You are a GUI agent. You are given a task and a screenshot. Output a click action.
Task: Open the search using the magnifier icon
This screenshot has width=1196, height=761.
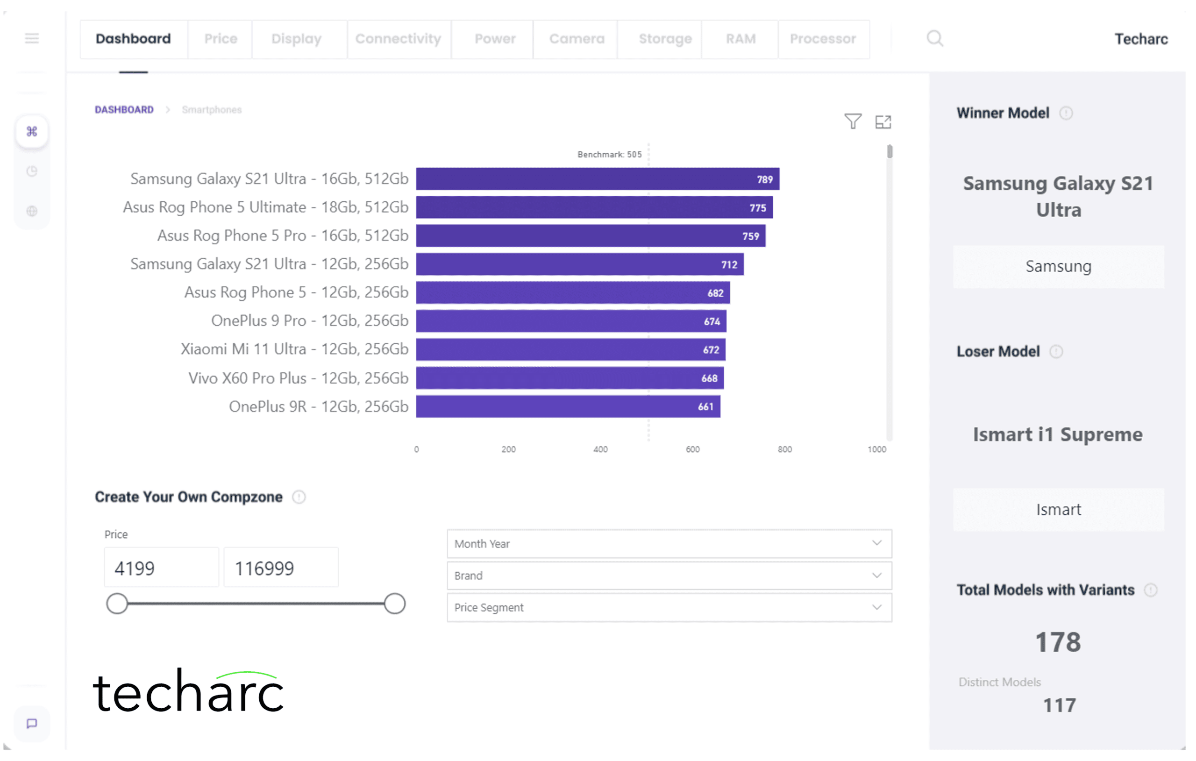coord(936,38)
